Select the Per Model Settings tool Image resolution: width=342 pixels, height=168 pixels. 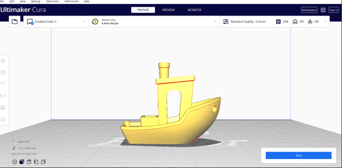pos(3,107)
